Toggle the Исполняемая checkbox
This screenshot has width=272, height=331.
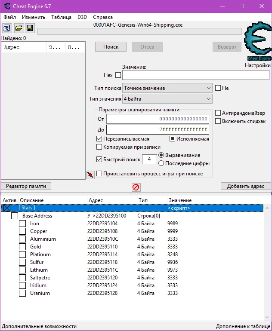click(x=172, y=139)
